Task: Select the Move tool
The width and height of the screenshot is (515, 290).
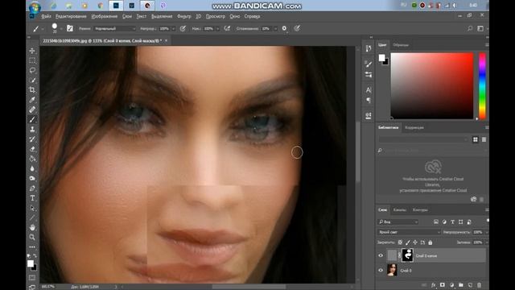Action: [x=32, y=51]
